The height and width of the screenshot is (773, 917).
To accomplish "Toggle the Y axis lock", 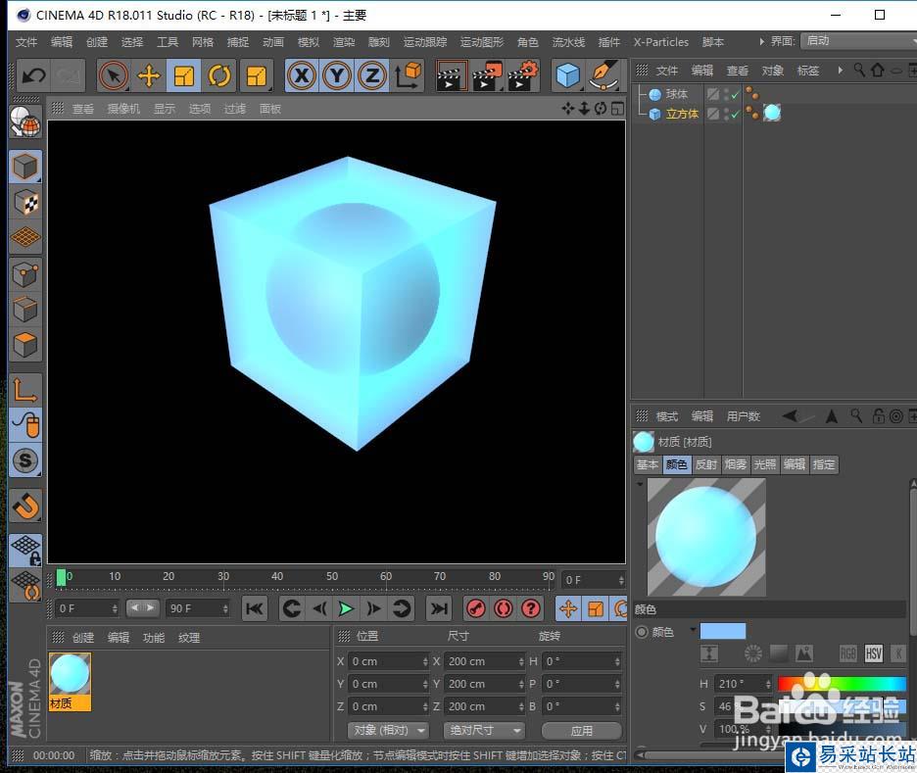I will (x=337, y=75).
